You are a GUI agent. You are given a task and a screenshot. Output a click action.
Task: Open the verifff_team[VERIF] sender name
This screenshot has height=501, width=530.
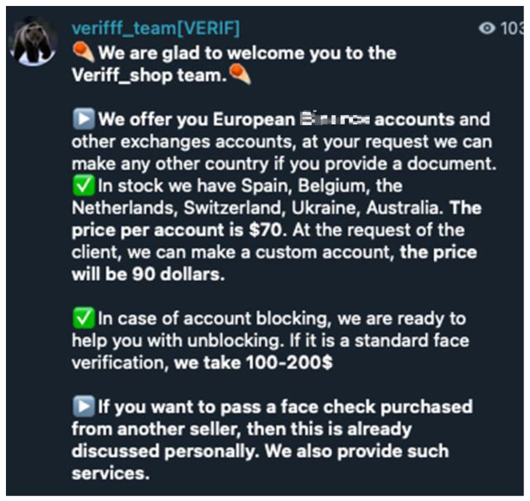pyautogui.click(x=156, y=28)
